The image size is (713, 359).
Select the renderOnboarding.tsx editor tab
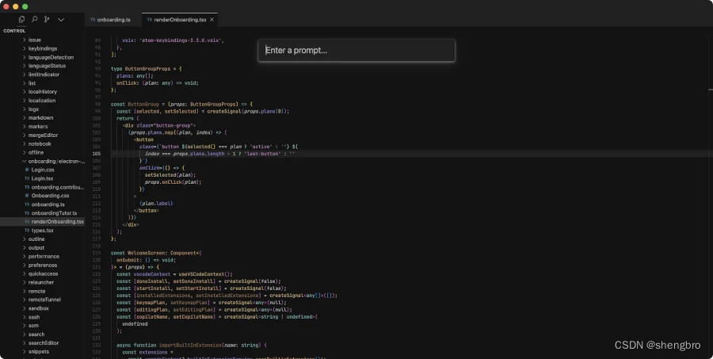point(180,20)
